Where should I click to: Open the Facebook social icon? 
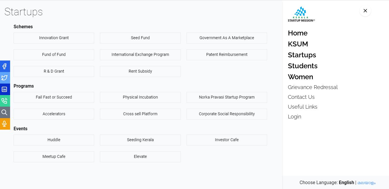[x=5, y=66]
